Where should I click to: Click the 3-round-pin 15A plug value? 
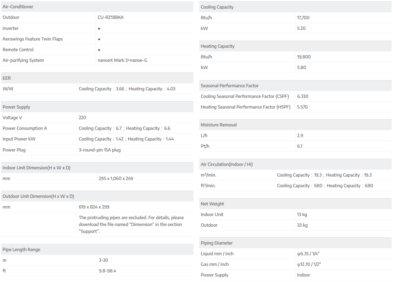point(100,150)
